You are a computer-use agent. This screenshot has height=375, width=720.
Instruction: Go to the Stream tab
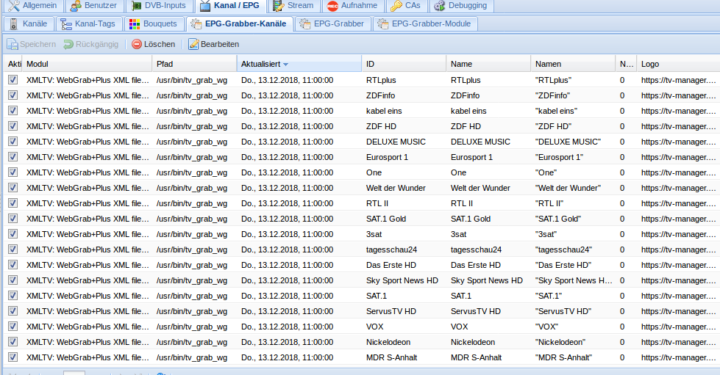tap(293, 5)
